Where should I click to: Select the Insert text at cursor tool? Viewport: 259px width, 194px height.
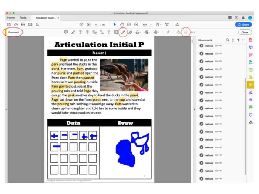(x=102, y=32)
